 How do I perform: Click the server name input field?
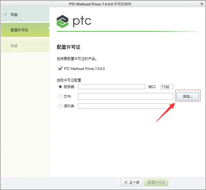(x=112, y=87)
